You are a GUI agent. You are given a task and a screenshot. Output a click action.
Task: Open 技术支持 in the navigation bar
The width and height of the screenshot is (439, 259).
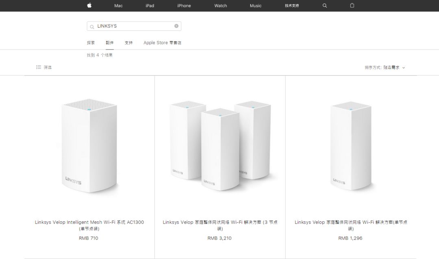tap(292, 6)
